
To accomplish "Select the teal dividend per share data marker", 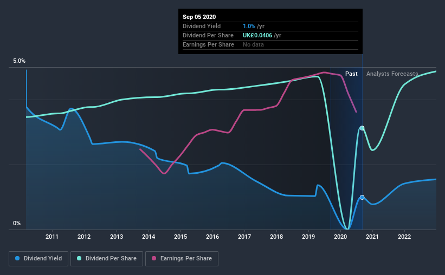I will [362, 128].
